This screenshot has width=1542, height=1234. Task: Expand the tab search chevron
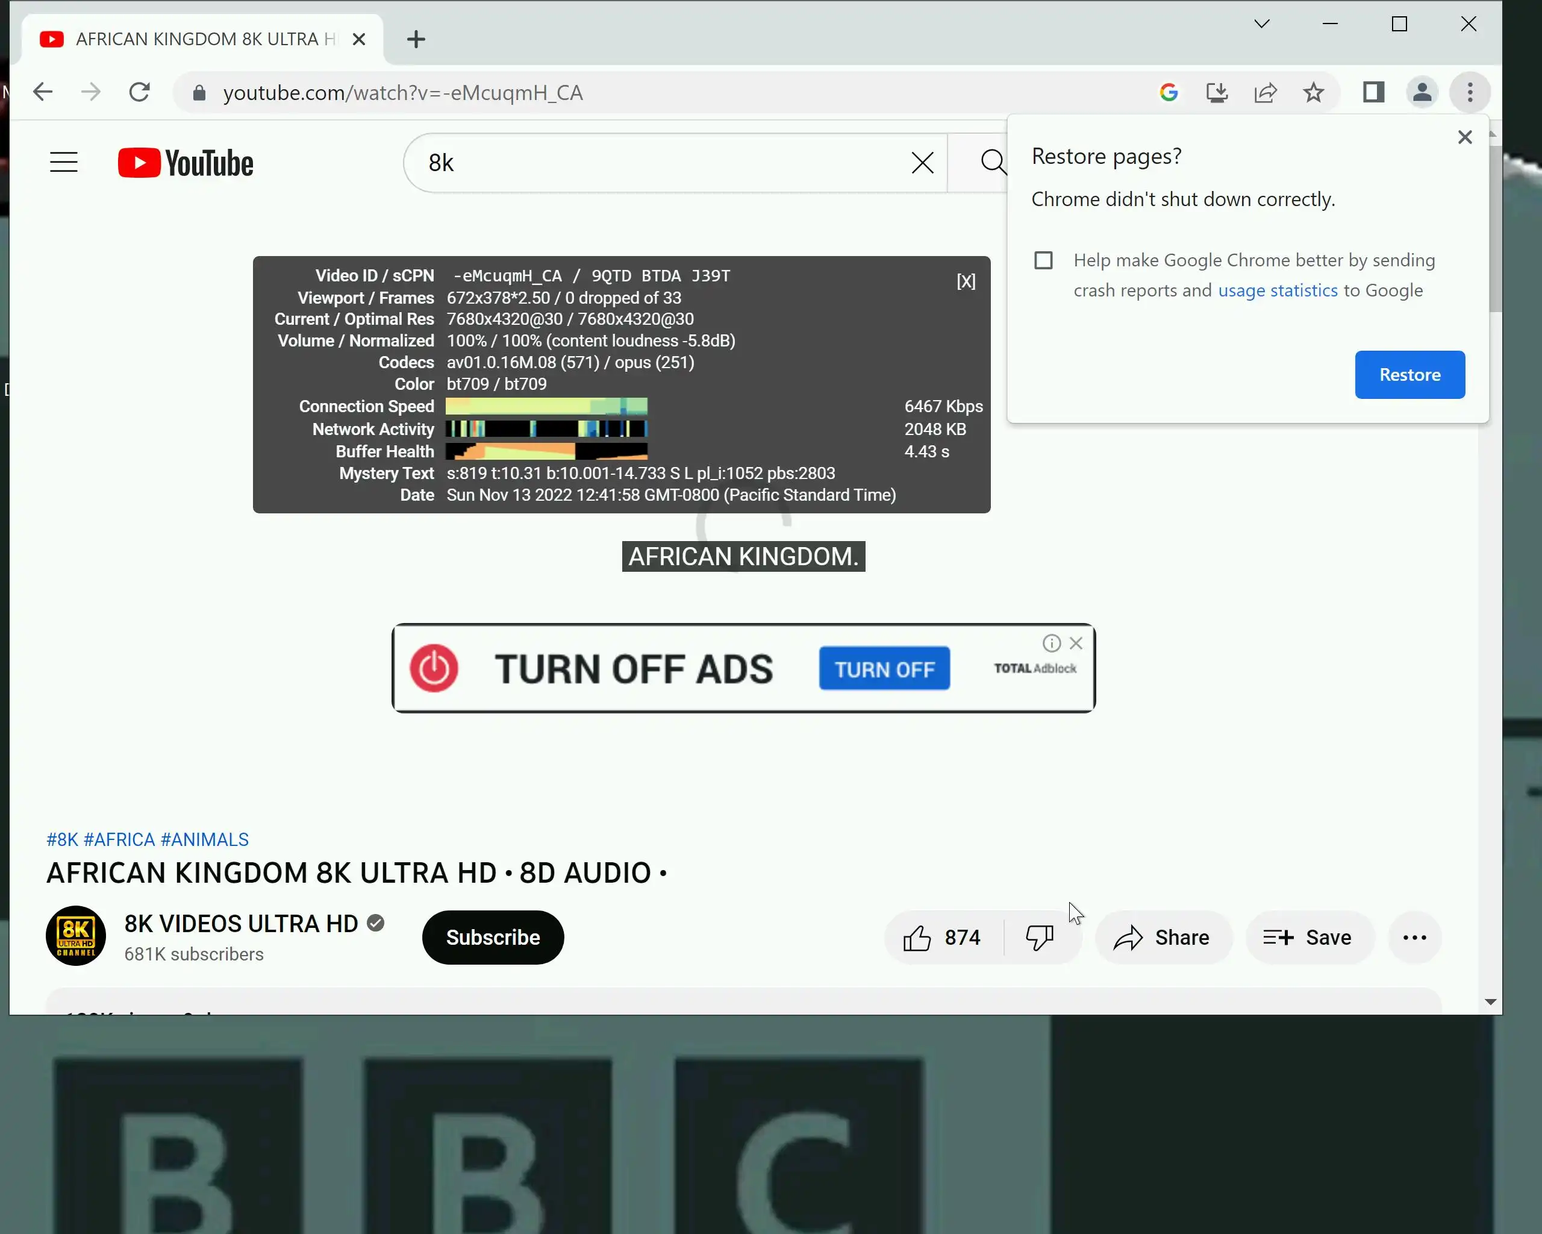(1262, 24)
